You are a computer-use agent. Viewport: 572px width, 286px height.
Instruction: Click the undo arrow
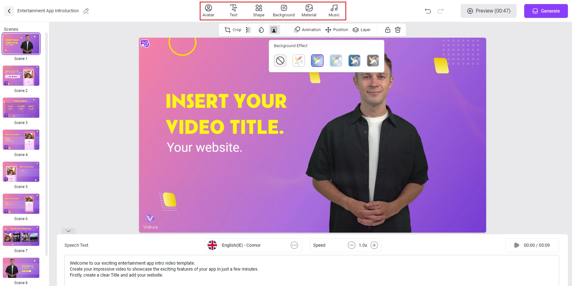[x=428, y=11]
